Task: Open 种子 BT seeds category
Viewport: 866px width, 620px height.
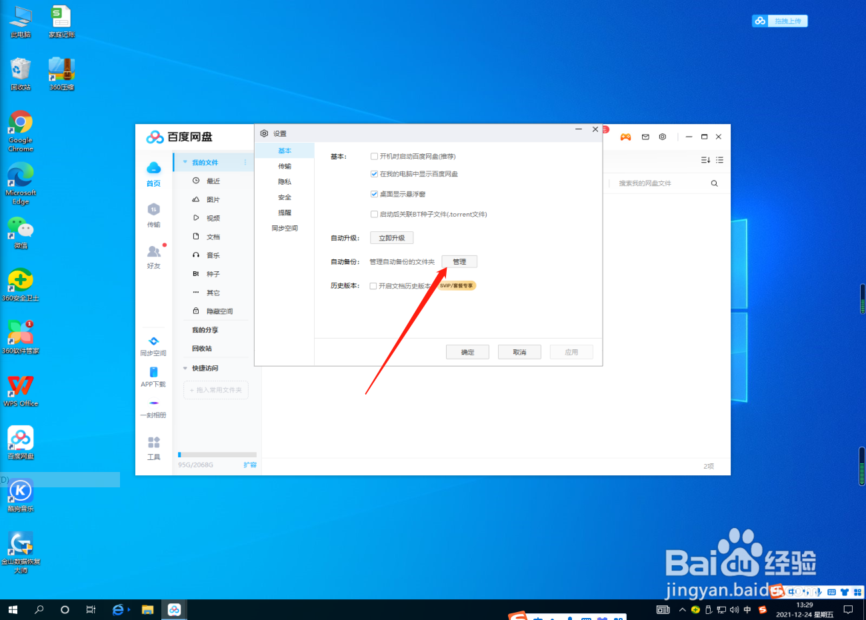Action: pos(213,275)
